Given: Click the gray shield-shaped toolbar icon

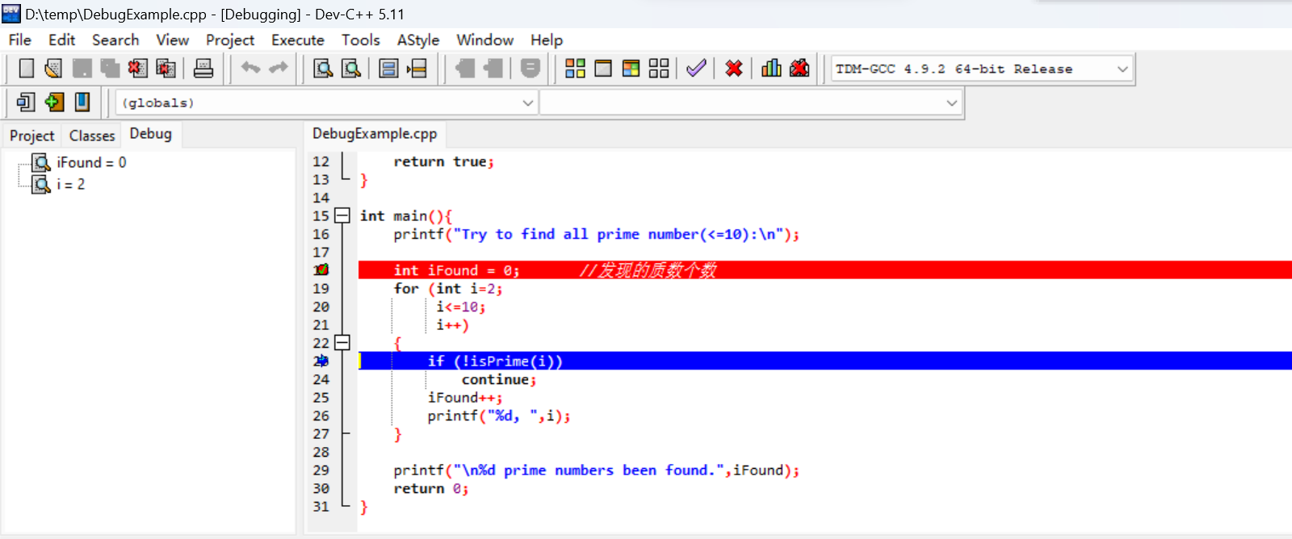Looking at the screenshot, I should coord(531,69).
